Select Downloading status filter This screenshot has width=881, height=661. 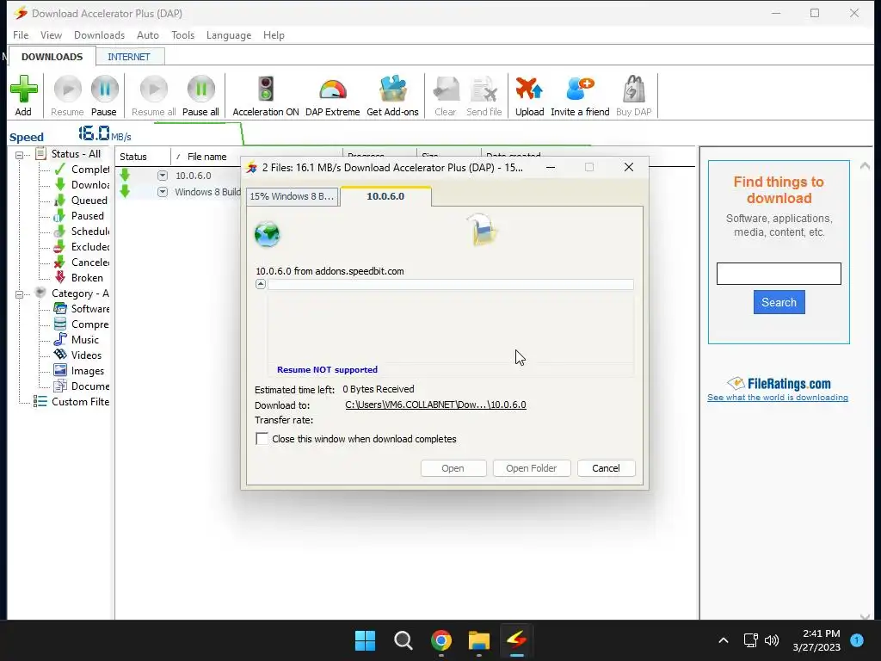[x=82, y=185]
